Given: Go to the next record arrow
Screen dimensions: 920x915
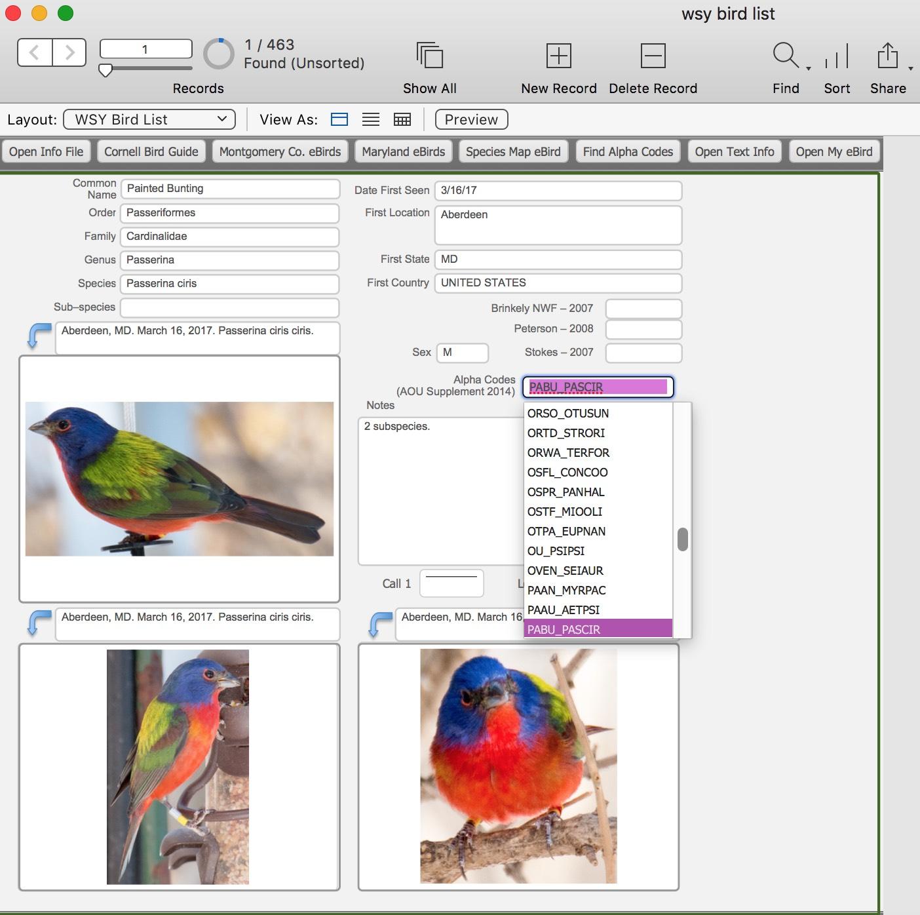Looking at the screenshot, I should pos(69,52).
